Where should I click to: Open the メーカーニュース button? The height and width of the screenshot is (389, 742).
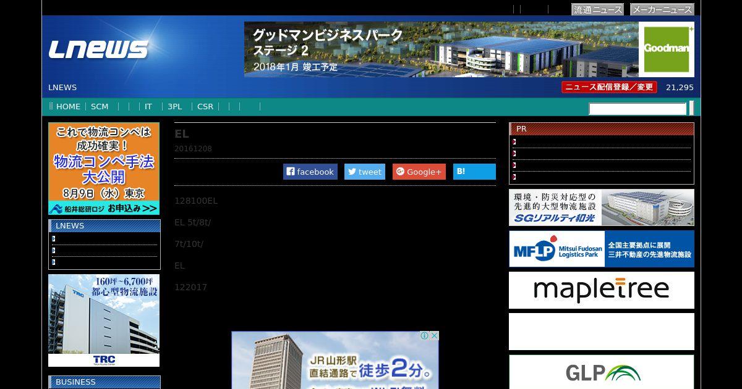coord(662,10)
